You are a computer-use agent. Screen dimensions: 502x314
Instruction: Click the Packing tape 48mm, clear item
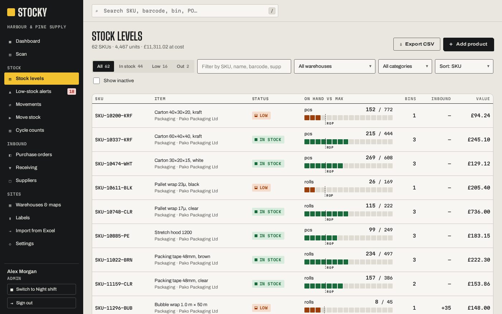point(181,281)
